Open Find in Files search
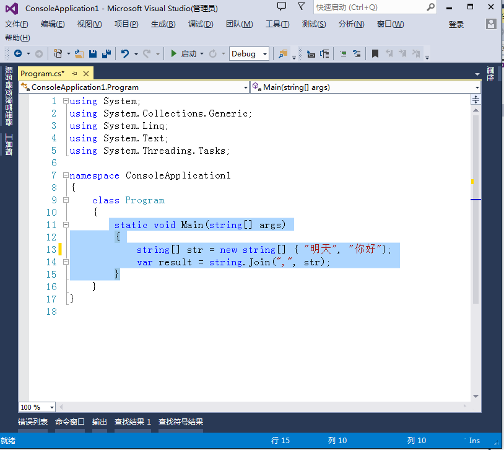 [282, 54]
